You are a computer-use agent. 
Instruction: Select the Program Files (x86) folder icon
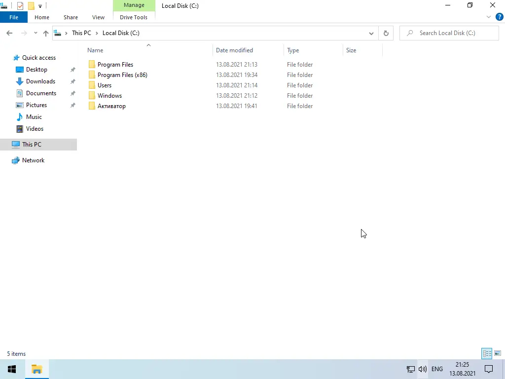pos(92,75)
